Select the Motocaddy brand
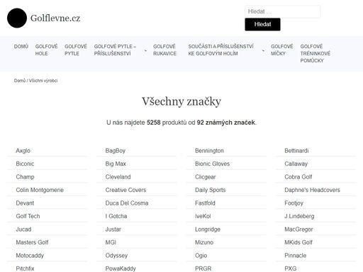The height and width of the screenshot is (272, 363). click(30, 256)
